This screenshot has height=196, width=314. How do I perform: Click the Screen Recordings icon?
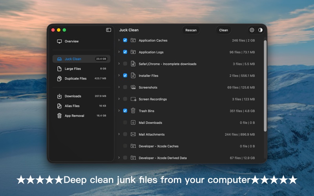(x=133, y=99)
